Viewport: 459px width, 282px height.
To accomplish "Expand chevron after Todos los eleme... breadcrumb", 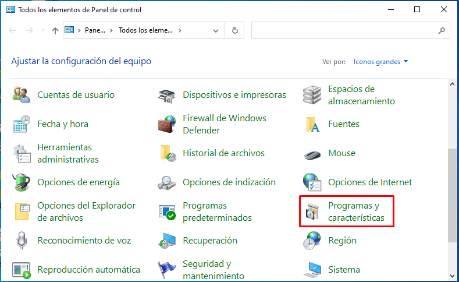I will click(180, 30).
